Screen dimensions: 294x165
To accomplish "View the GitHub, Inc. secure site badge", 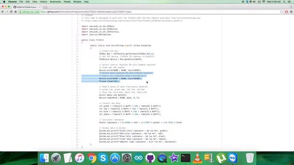I will pos(29,12).
